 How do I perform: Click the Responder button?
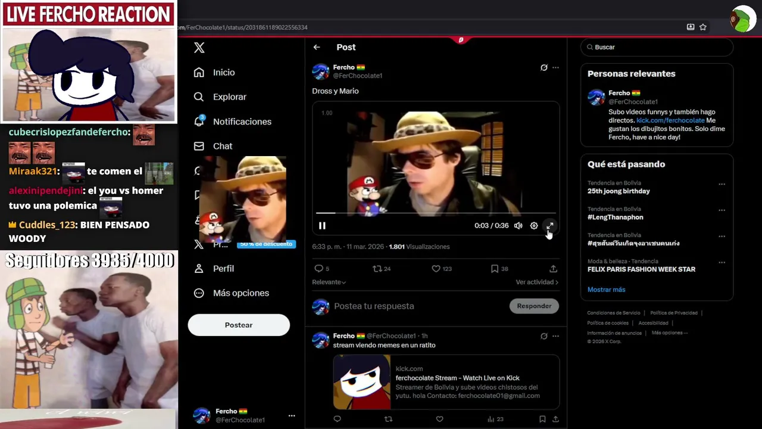(534, 306)
